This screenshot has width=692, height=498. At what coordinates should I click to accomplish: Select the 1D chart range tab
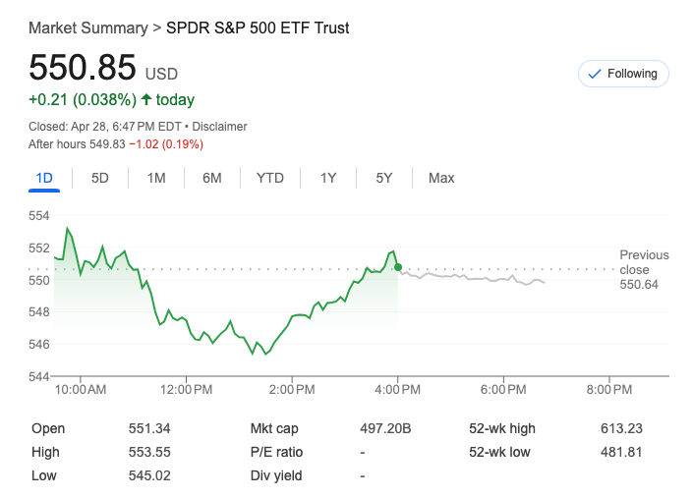click(x=43, y=178)
